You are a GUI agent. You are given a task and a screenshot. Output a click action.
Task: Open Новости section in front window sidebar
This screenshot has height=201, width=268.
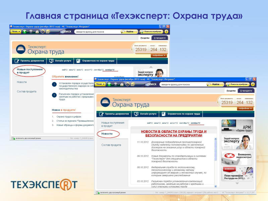(x=107, y=134)
